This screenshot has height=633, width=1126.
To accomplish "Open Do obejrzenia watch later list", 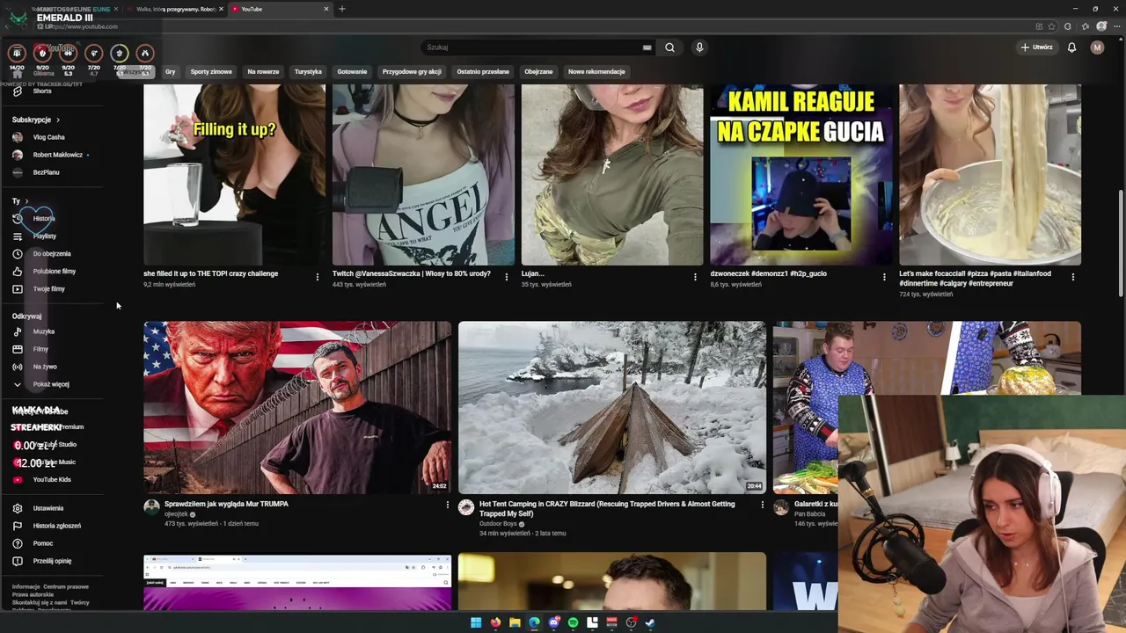I will click(53, 253).
